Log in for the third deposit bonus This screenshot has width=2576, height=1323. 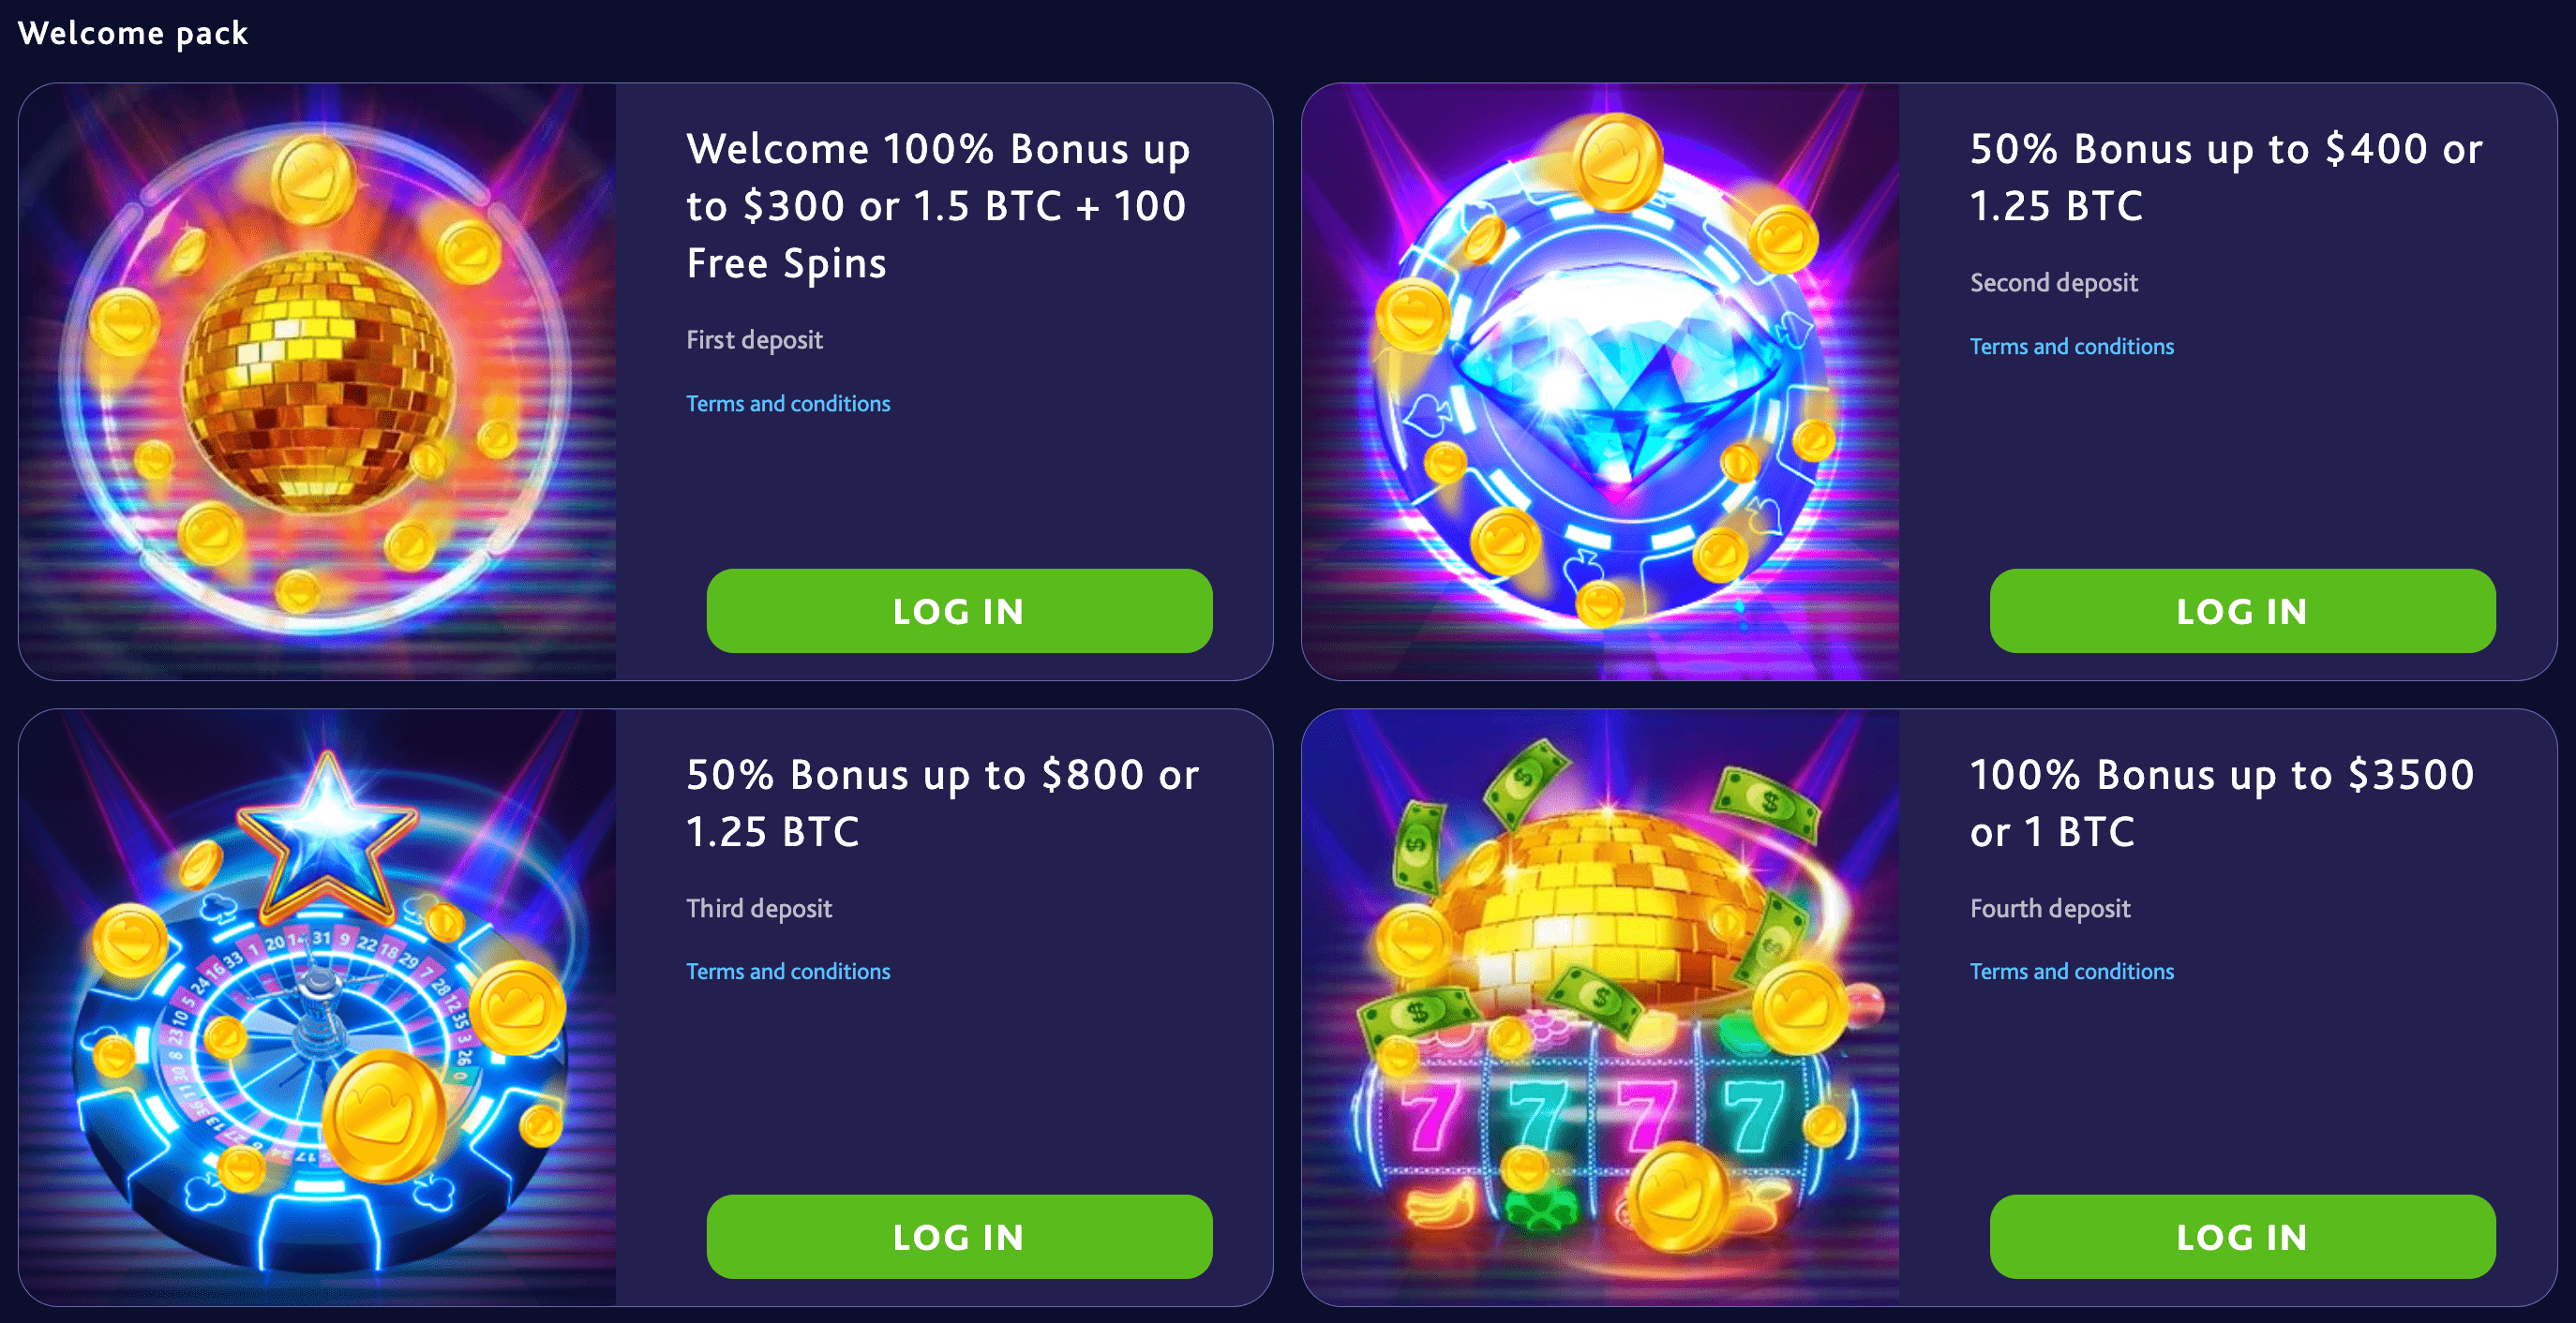(959, 1236)
